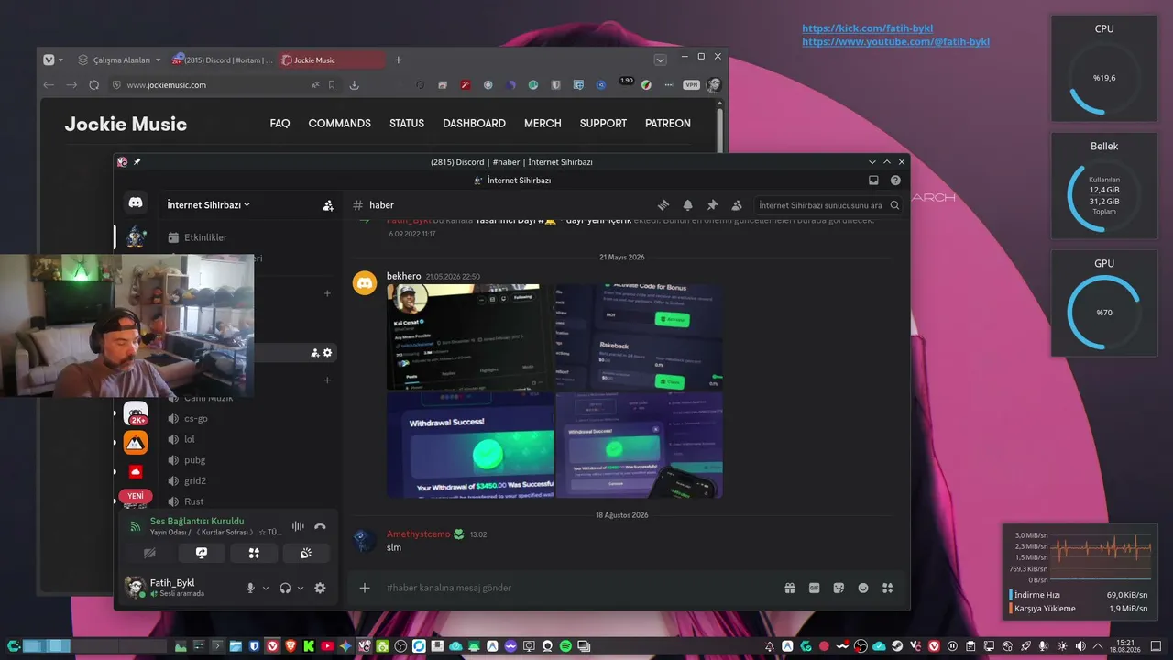The image size is (1173, 660).
Task: Switch to the Discord browser tab
Action: [223, 60]
